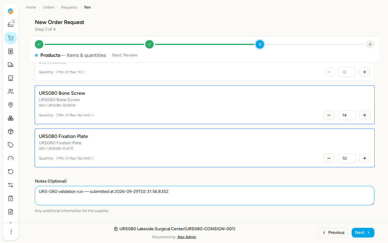The width and height of the screenshot is (388, 243).
Task: Increase URS080 Fixation Plate quantity
Action: coord(365,158)
